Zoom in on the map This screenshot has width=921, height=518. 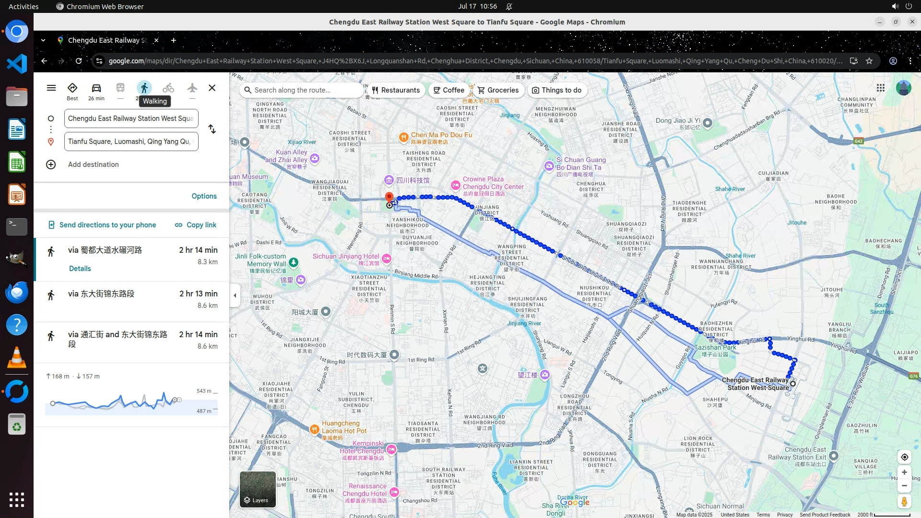click(x=904, y=472)
